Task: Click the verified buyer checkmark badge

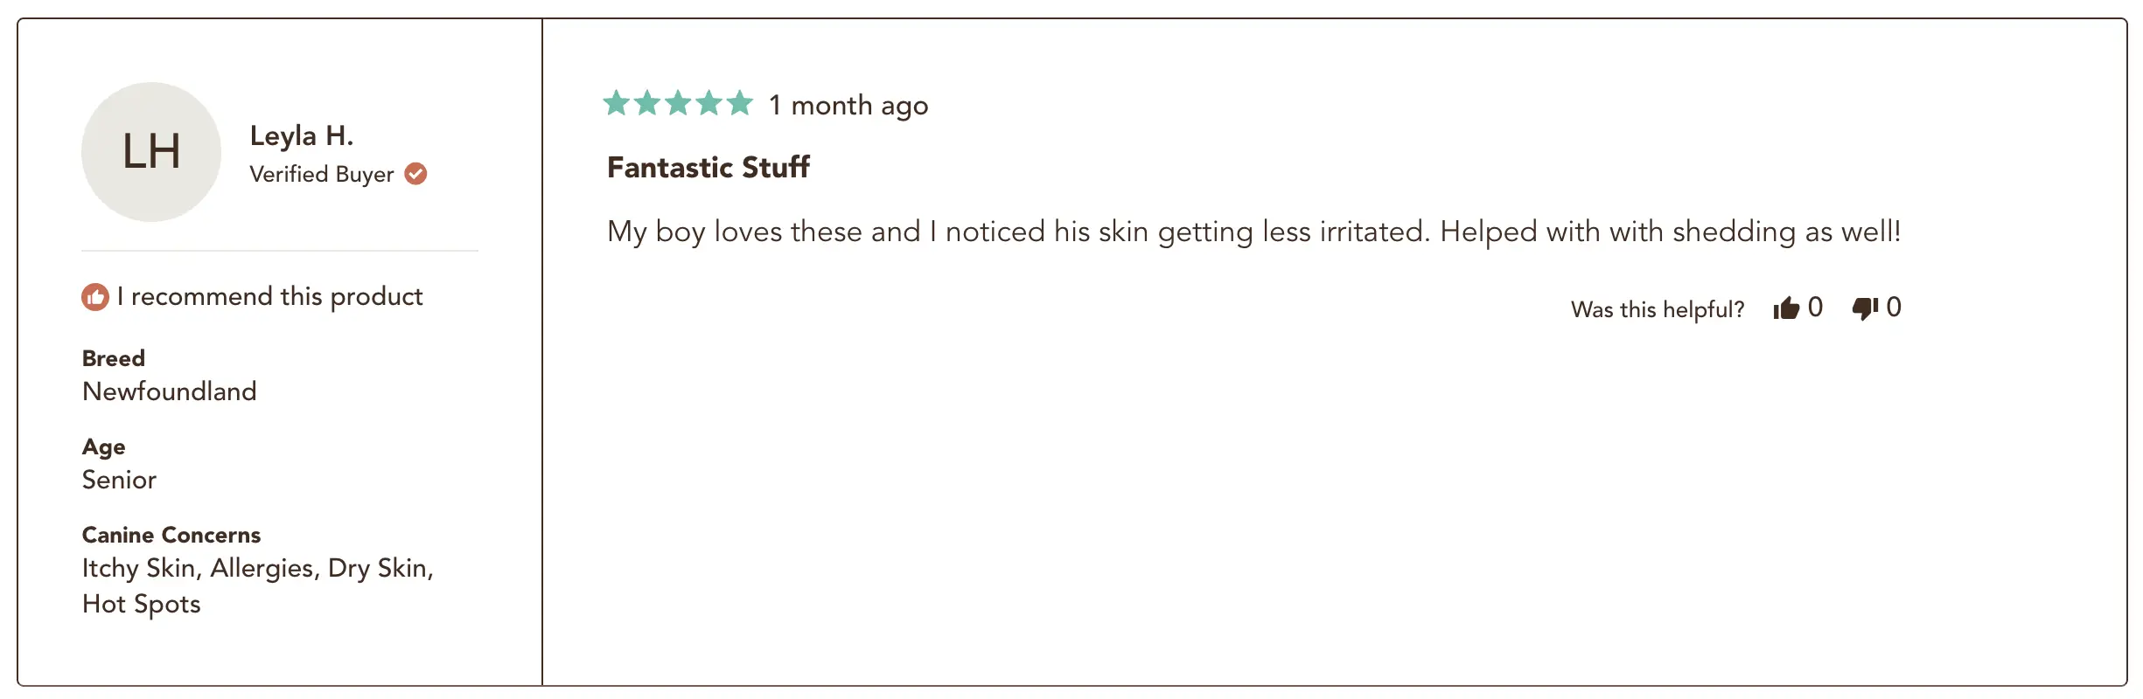Action: pos(415,174)
